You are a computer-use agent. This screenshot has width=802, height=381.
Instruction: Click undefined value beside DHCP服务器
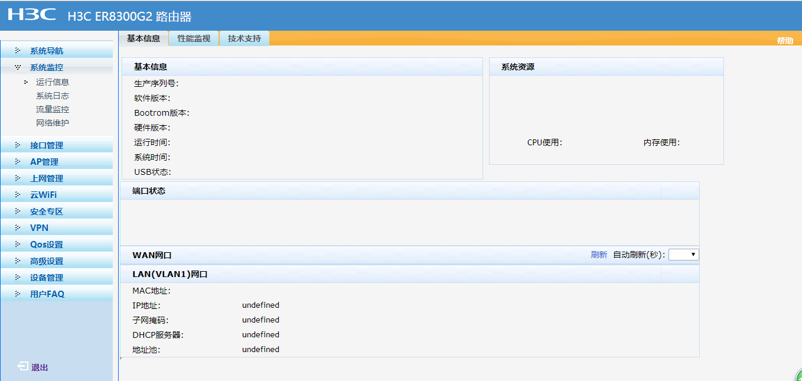(260, 334)
